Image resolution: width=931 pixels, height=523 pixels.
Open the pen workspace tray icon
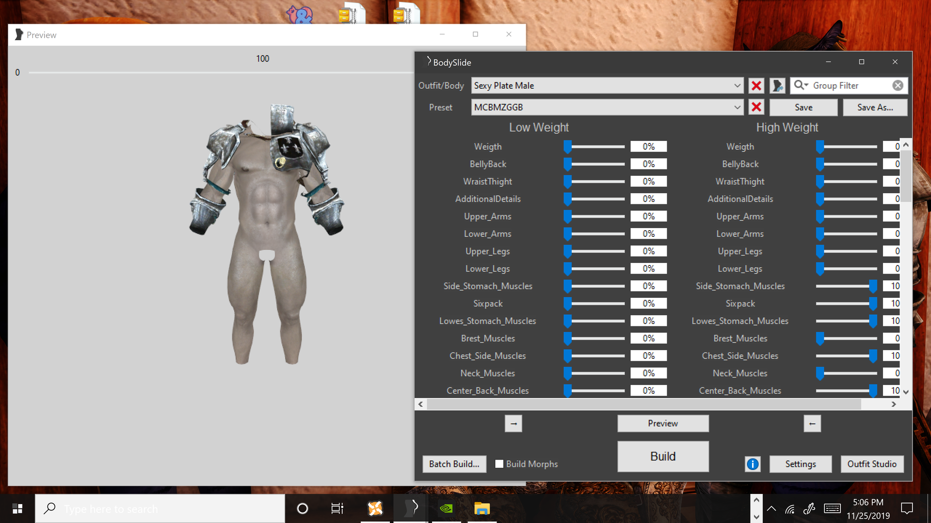point(809,508)
